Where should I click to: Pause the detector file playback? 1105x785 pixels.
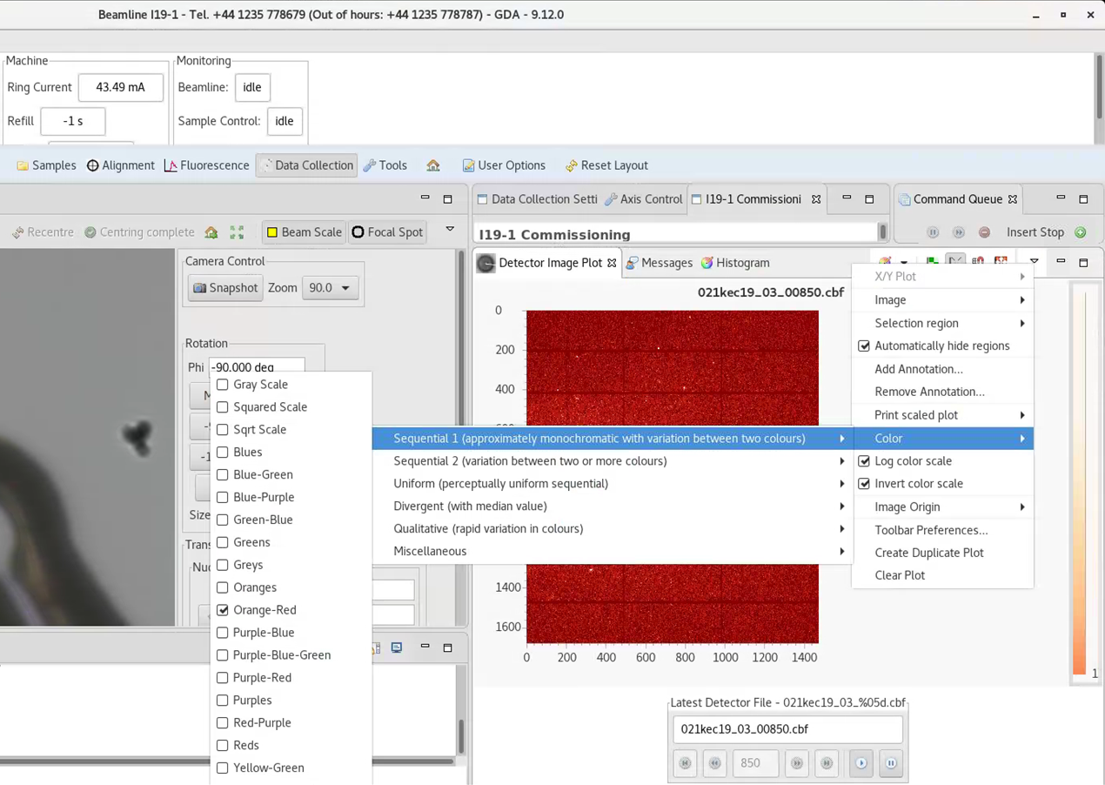pos(891,763)
